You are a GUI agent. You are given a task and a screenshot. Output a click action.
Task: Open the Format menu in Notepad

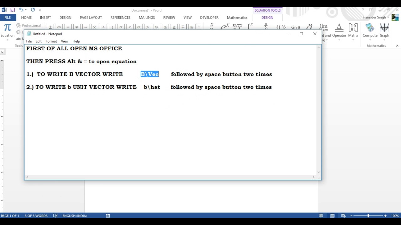[x=51, y=41]
